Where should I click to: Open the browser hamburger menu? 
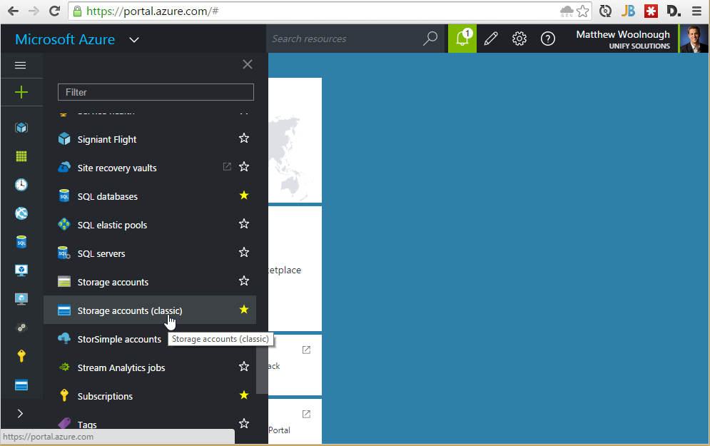click(696, 11)
